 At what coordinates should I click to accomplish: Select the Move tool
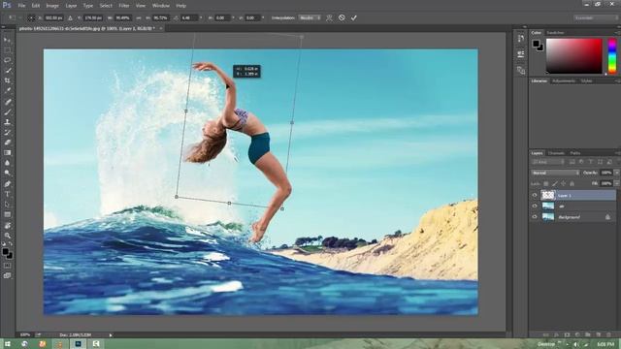[7, 40]
